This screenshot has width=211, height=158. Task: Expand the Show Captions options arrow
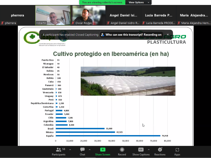(x=148, y=150)
